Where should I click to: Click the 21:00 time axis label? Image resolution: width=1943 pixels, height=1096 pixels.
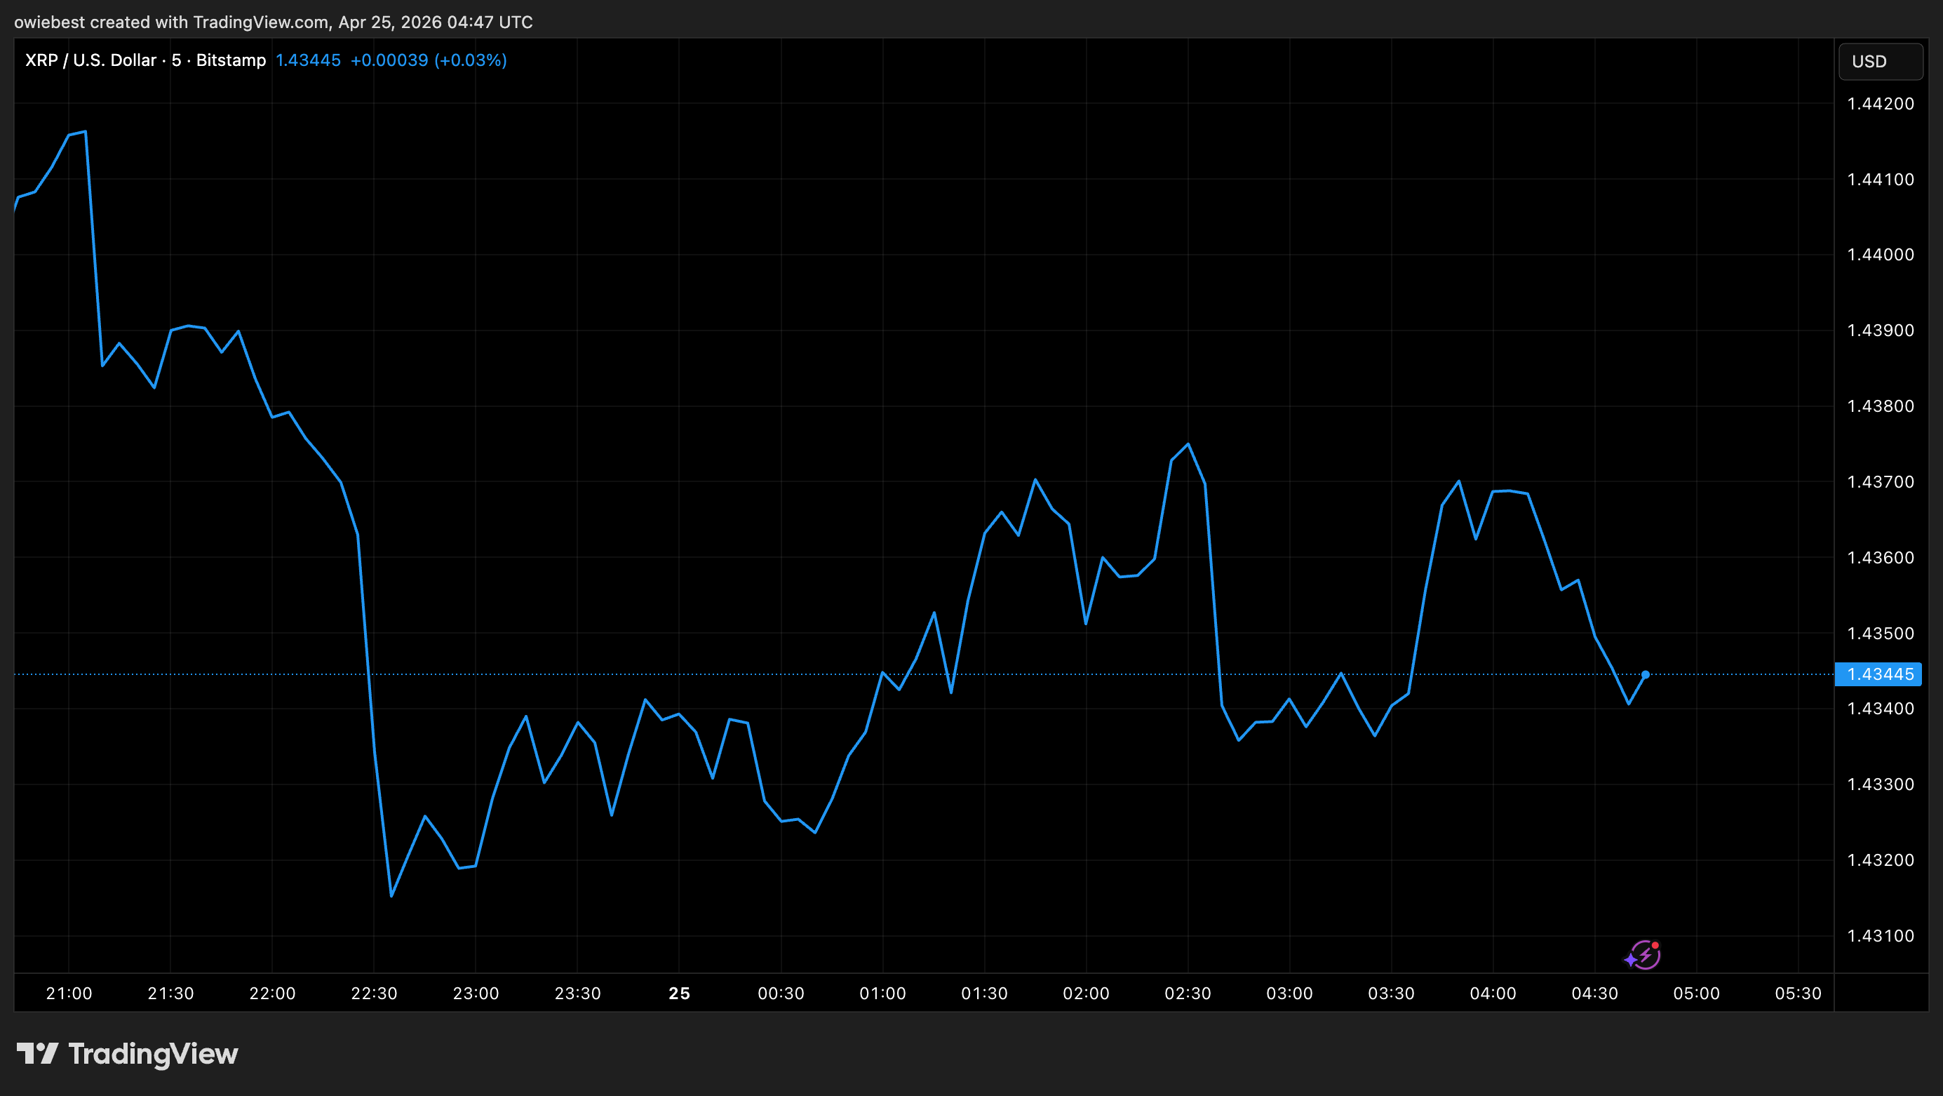click(69, 994)
